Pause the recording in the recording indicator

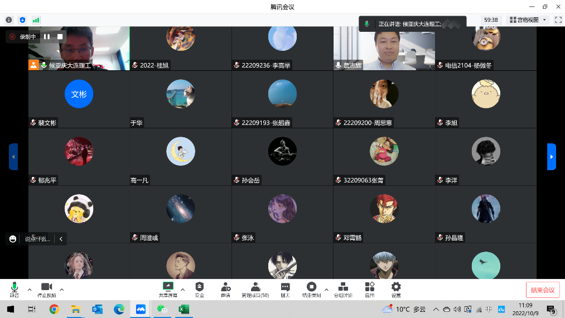(47, 37)
